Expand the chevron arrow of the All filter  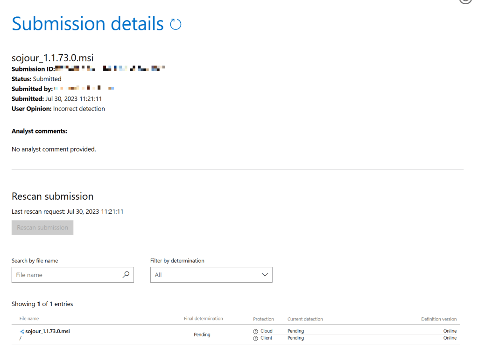[x=265, y=275]
